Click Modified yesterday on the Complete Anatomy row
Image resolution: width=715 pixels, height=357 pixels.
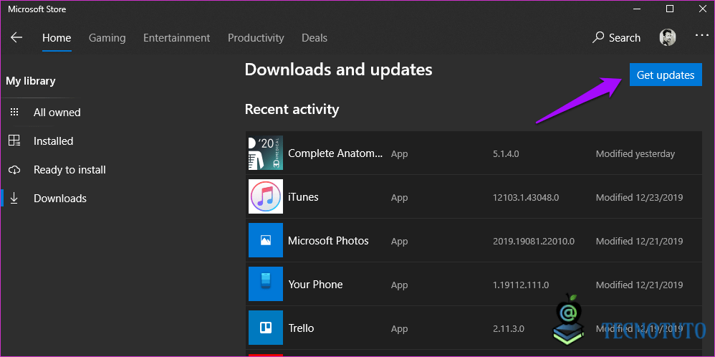tap(635, 154)
